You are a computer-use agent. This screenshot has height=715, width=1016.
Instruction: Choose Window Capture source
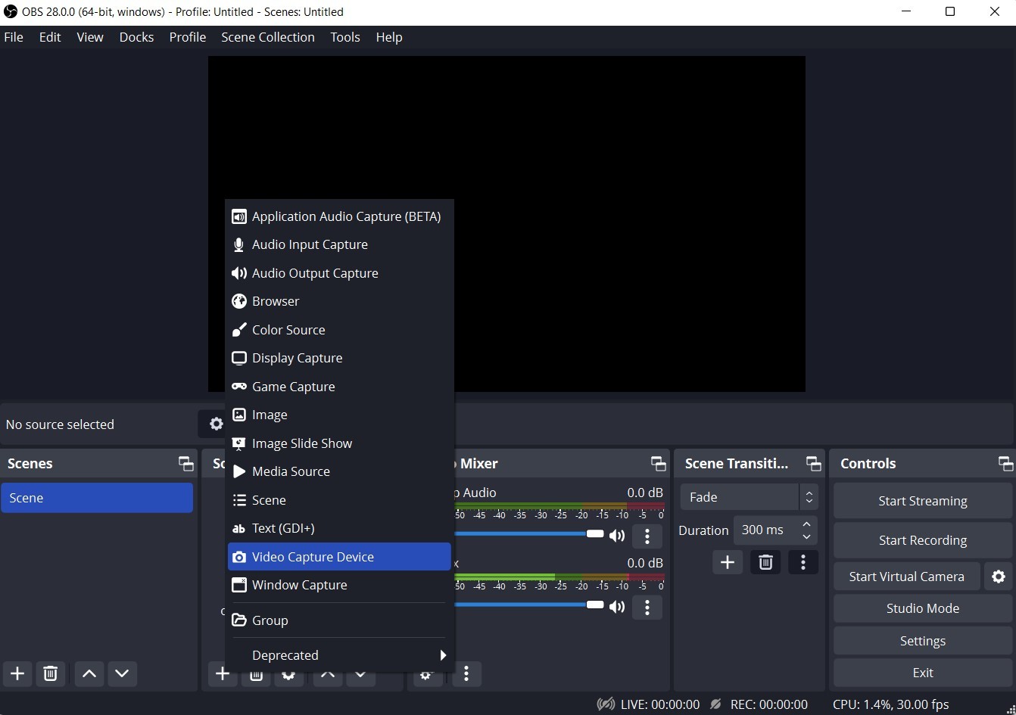click(x=339, y=585)
